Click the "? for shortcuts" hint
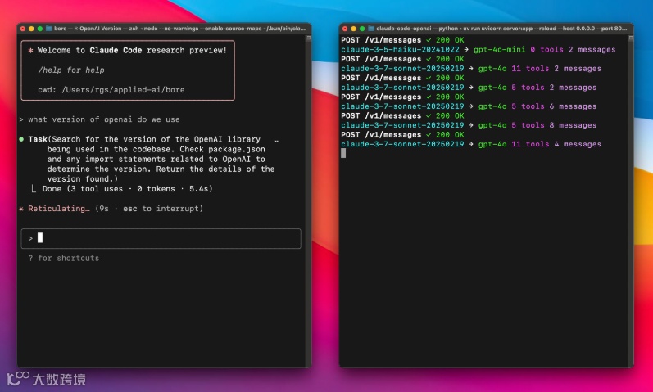Viewport: 653px width, 392px height. tap(64, 258)
